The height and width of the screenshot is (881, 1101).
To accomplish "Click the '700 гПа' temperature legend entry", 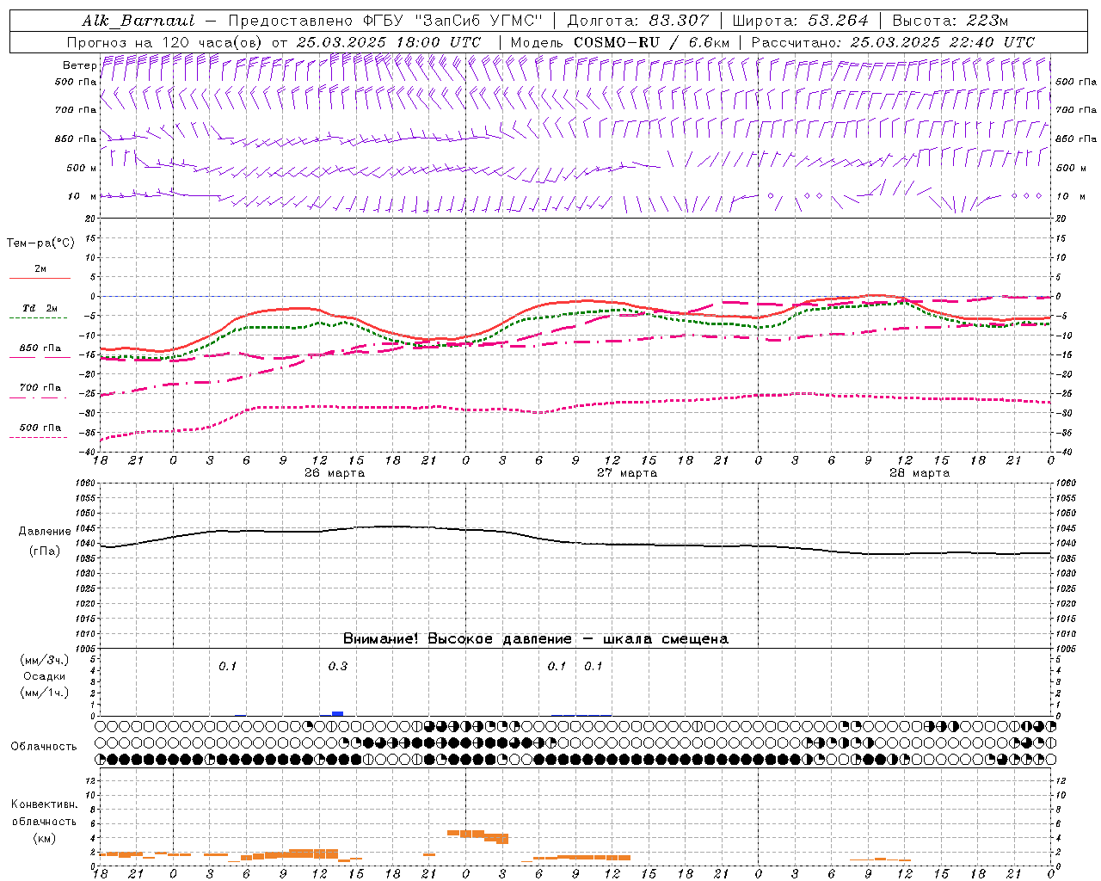I will pyautogui.click(x=40, y=388).
